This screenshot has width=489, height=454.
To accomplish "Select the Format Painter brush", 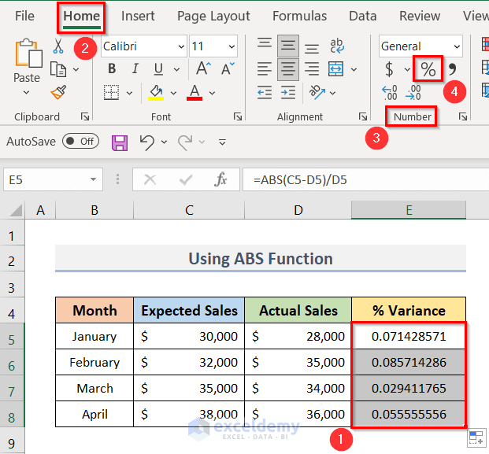I will [58, 93].
